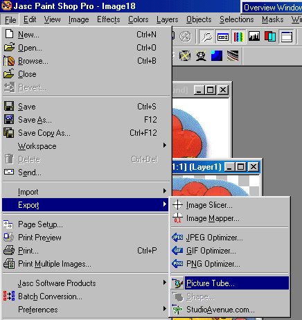
Task: Open Batch Conversion... entry
Action: (85, 296)
